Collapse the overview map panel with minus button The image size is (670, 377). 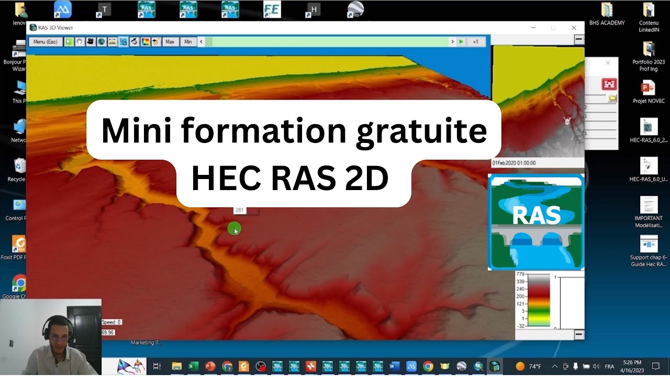(579, 39)
